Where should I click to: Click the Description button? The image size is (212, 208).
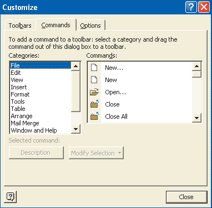(36, 153)
